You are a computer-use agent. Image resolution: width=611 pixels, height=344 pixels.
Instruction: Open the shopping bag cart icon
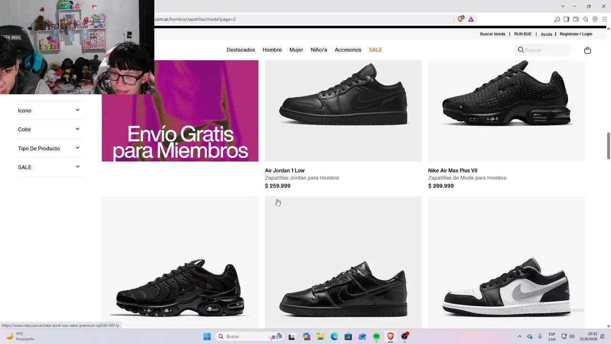point(588,50)
